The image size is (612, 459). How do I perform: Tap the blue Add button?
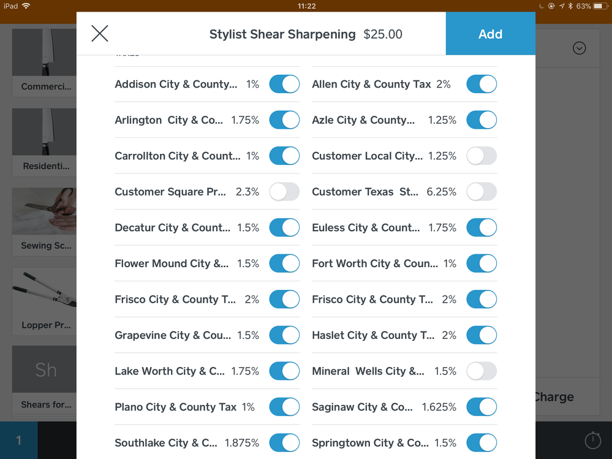point(490,34)
